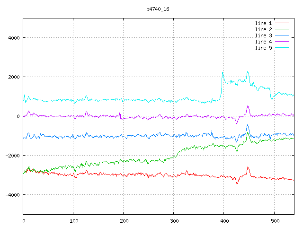The height and width of the screenshot is (227, 303).
Task: Select the 'line 2' legend label
Action: [x=263, y=29]
